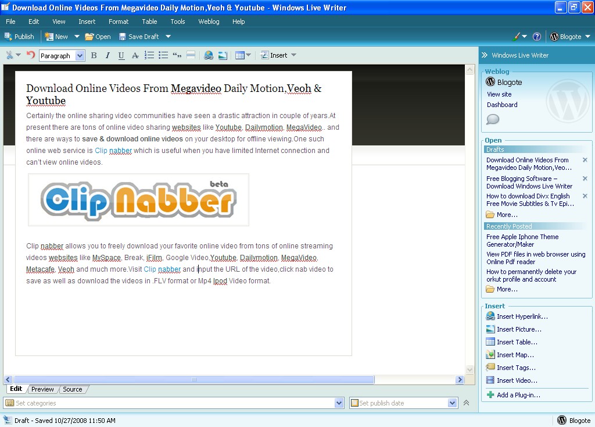
Task: Open View PDF files in web browser post
Action: (x=536, y=258)
